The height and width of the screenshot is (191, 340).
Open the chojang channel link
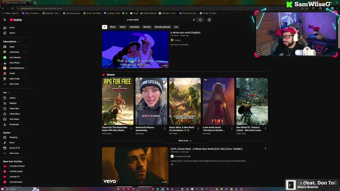[x=177, y=40]
